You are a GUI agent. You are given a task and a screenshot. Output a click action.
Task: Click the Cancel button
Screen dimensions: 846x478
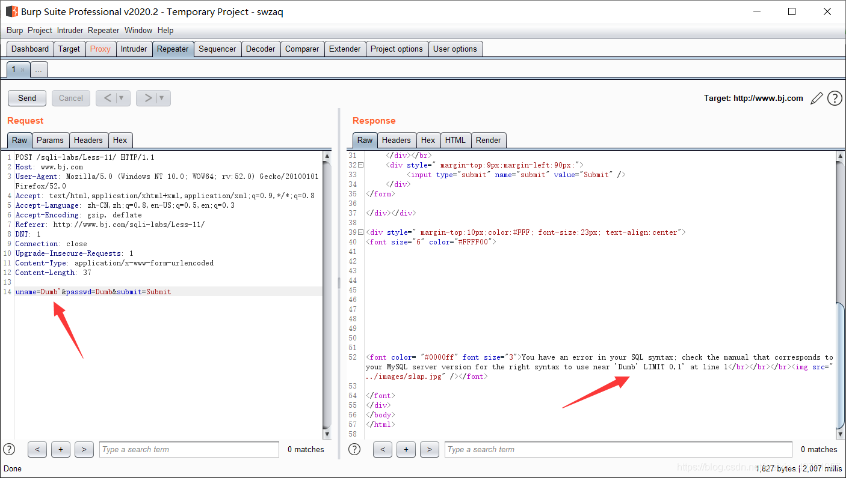(71, 98)
